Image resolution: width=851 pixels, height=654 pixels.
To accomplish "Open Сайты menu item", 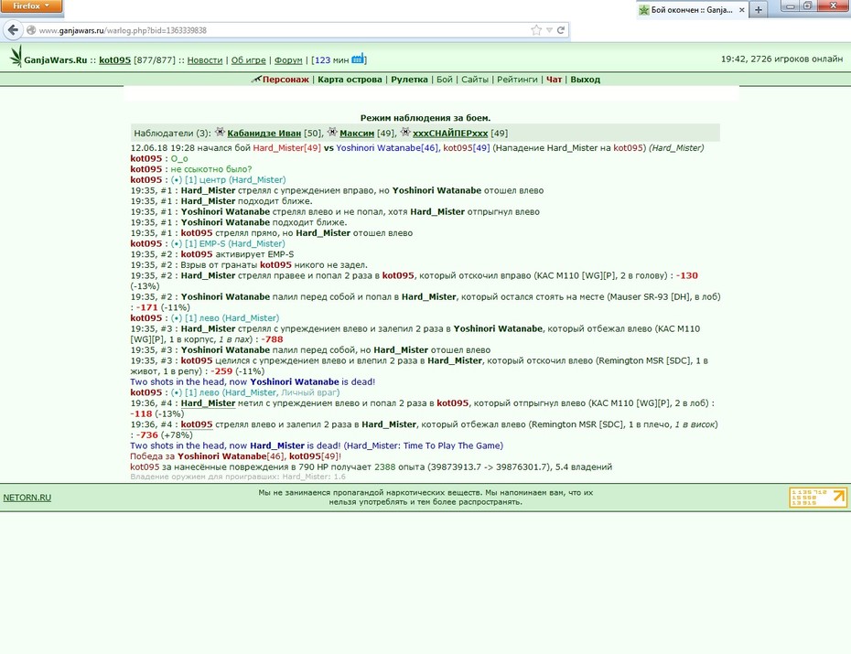I will (475, 80).
